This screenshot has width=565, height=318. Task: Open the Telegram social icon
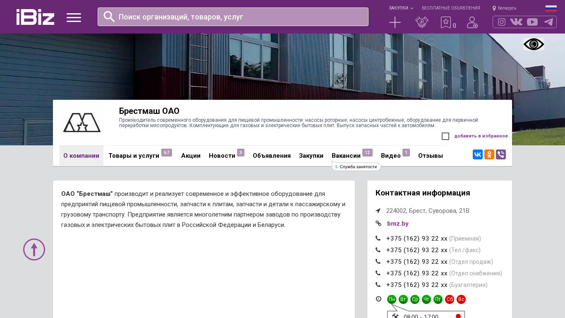coord(548,22)
